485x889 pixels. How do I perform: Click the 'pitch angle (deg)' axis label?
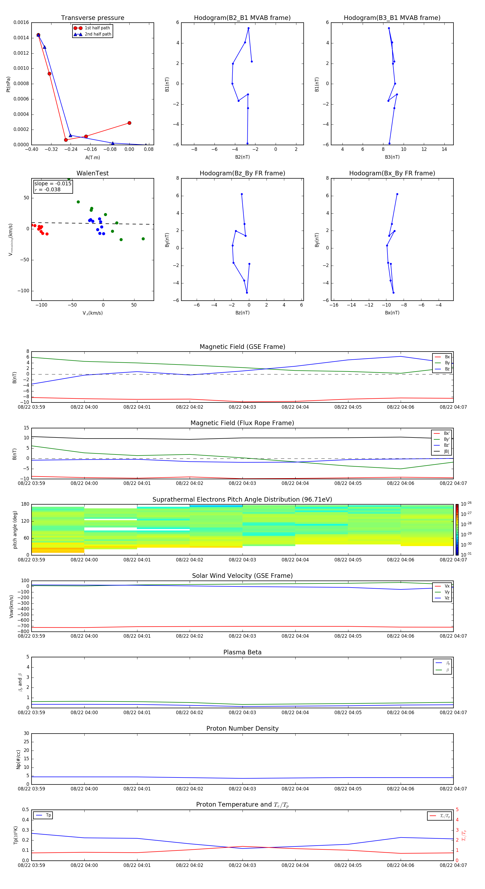(x=15, y=530)
